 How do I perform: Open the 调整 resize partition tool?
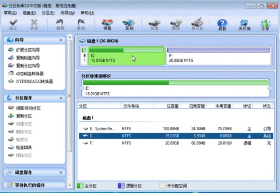click(x=107, y=24)
